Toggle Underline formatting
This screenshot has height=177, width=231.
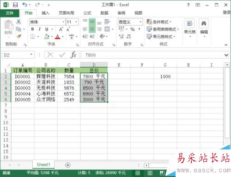click(x=47, y=29)
